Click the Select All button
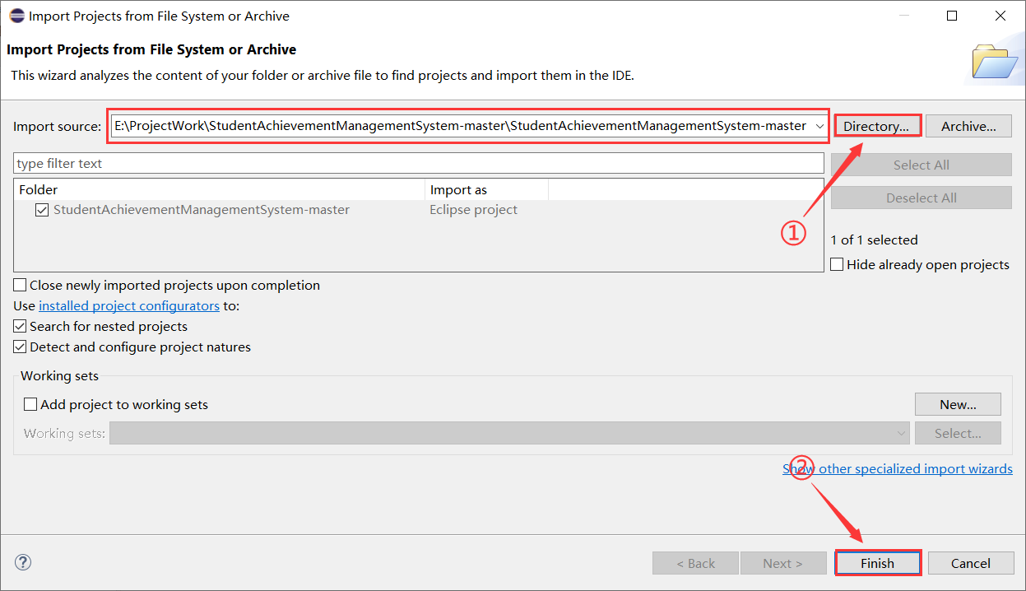 [922, 165]
